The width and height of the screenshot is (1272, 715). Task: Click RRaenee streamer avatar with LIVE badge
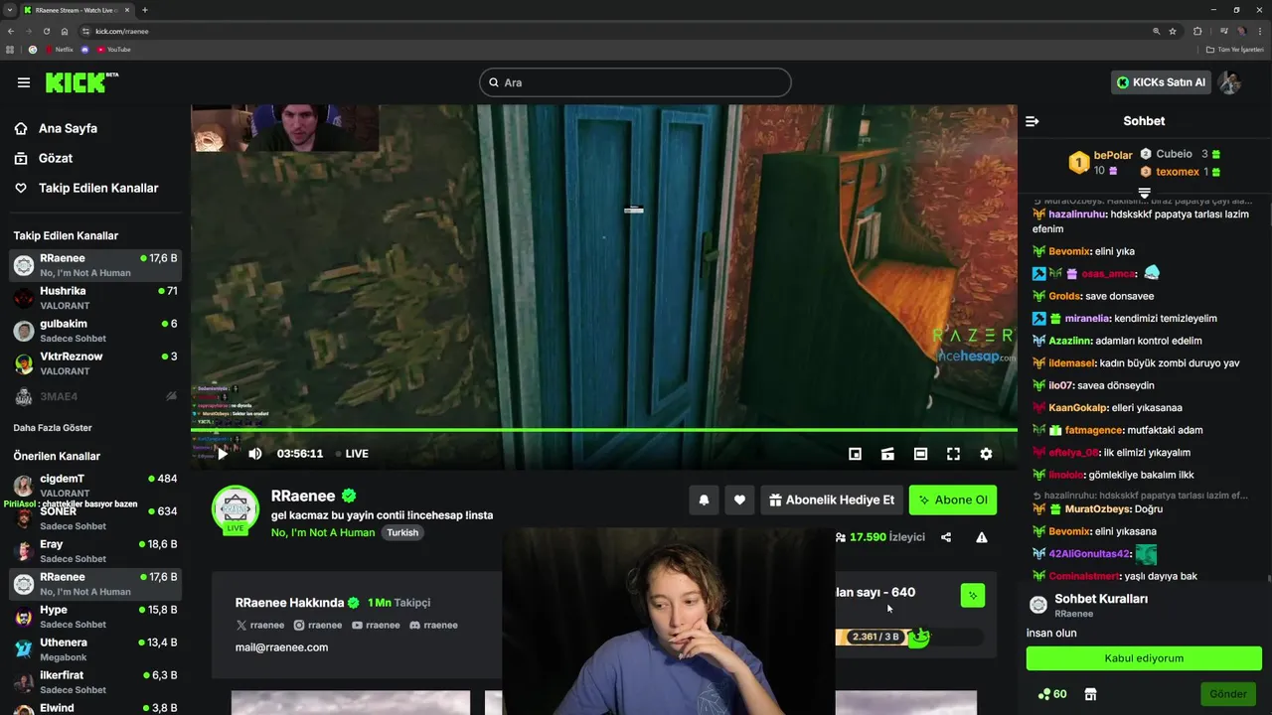pyautogui.click(x=236, y=509)
